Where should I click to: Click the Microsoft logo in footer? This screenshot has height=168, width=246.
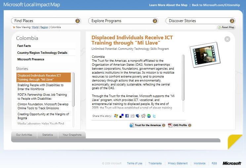click(232, 163)
